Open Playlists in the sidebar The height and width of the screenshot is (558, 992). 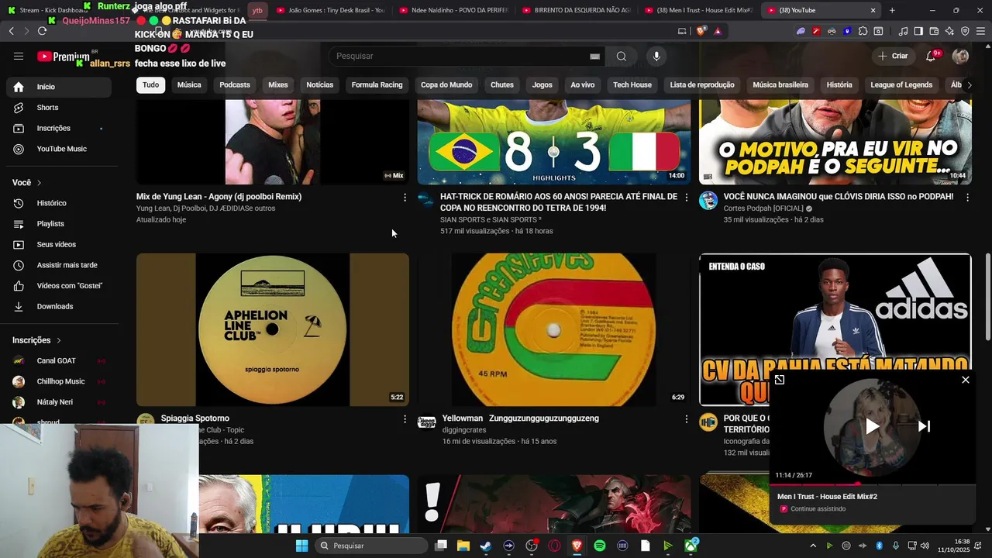(59, 224)
